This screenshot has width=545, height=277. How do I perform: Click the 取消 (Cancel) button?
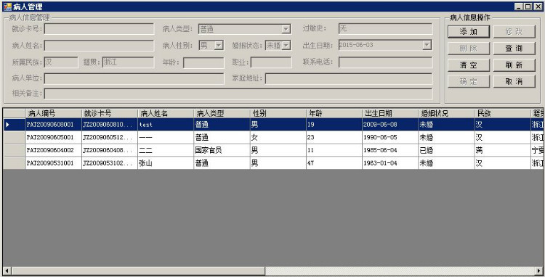pos(514,81)
